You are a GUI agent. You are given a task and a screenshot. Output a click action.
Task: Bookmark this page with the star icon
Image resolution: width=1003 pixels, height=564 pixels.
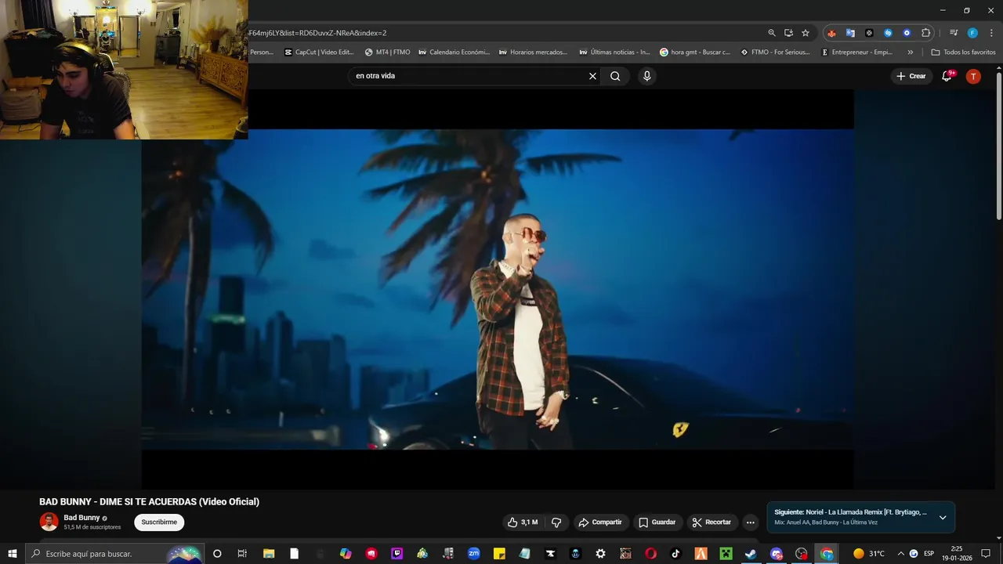tap(805, 33)
